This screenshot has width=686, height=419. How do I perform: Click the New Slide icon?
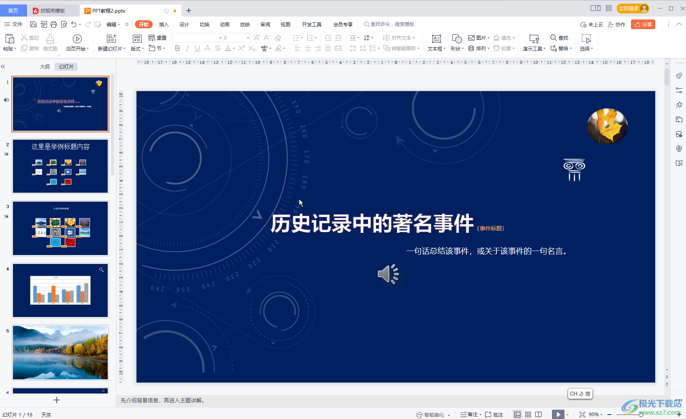point(111,39)
